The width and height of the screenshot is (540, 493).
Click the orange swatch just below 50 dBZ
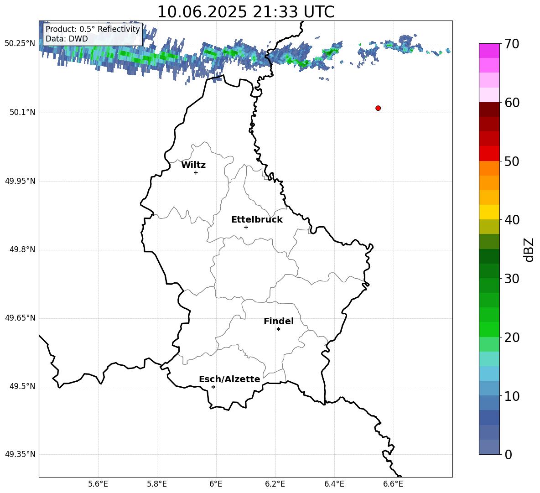pos(489,168)
